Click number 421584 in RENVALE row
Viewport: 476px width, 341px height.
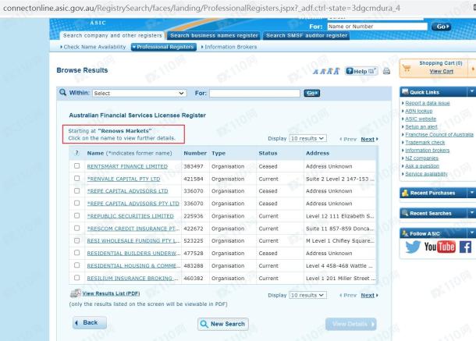tap(193, 179)
